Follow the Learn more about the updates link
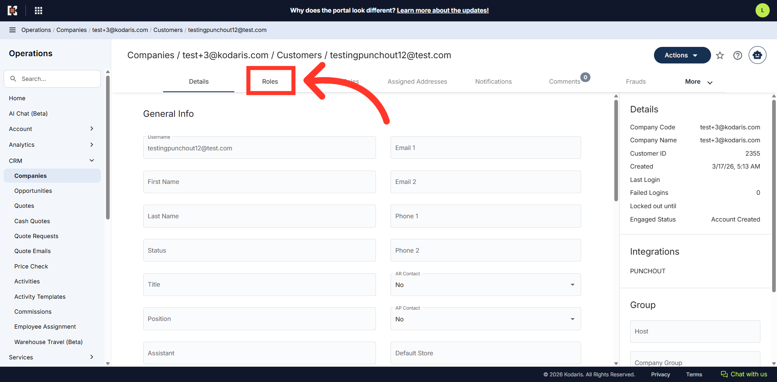 [443, 11]
